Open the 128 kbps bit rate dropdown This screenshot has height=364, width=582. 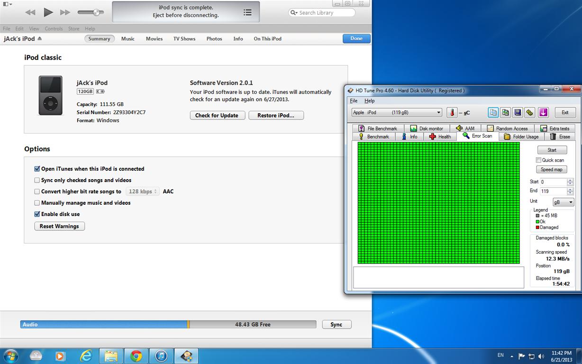[142, 191]
